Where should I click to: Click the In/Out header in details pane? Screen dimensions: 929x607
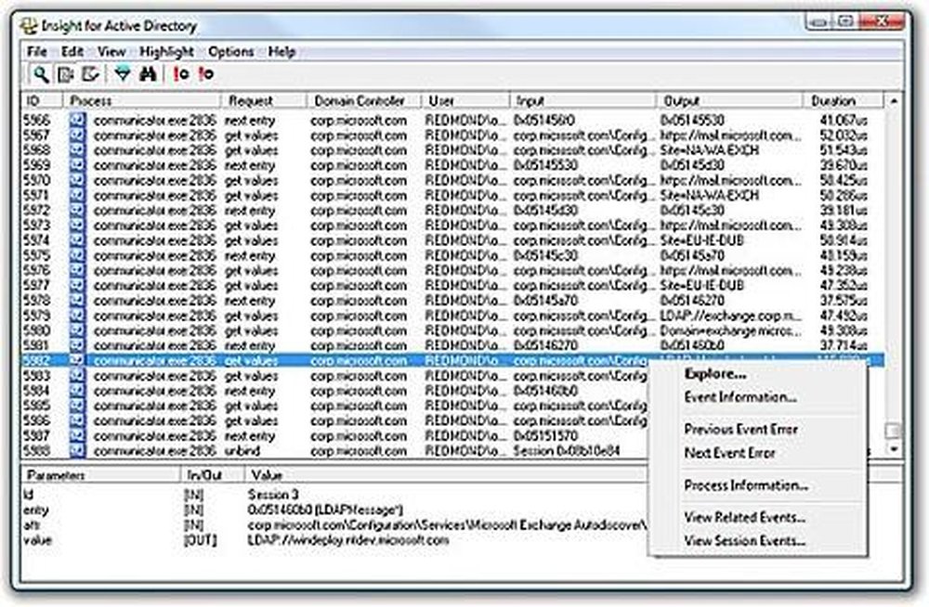tap(212, 475)
